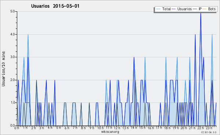
Task: Click the '22 h' x-axis label
Action: (x=201, y=128)
